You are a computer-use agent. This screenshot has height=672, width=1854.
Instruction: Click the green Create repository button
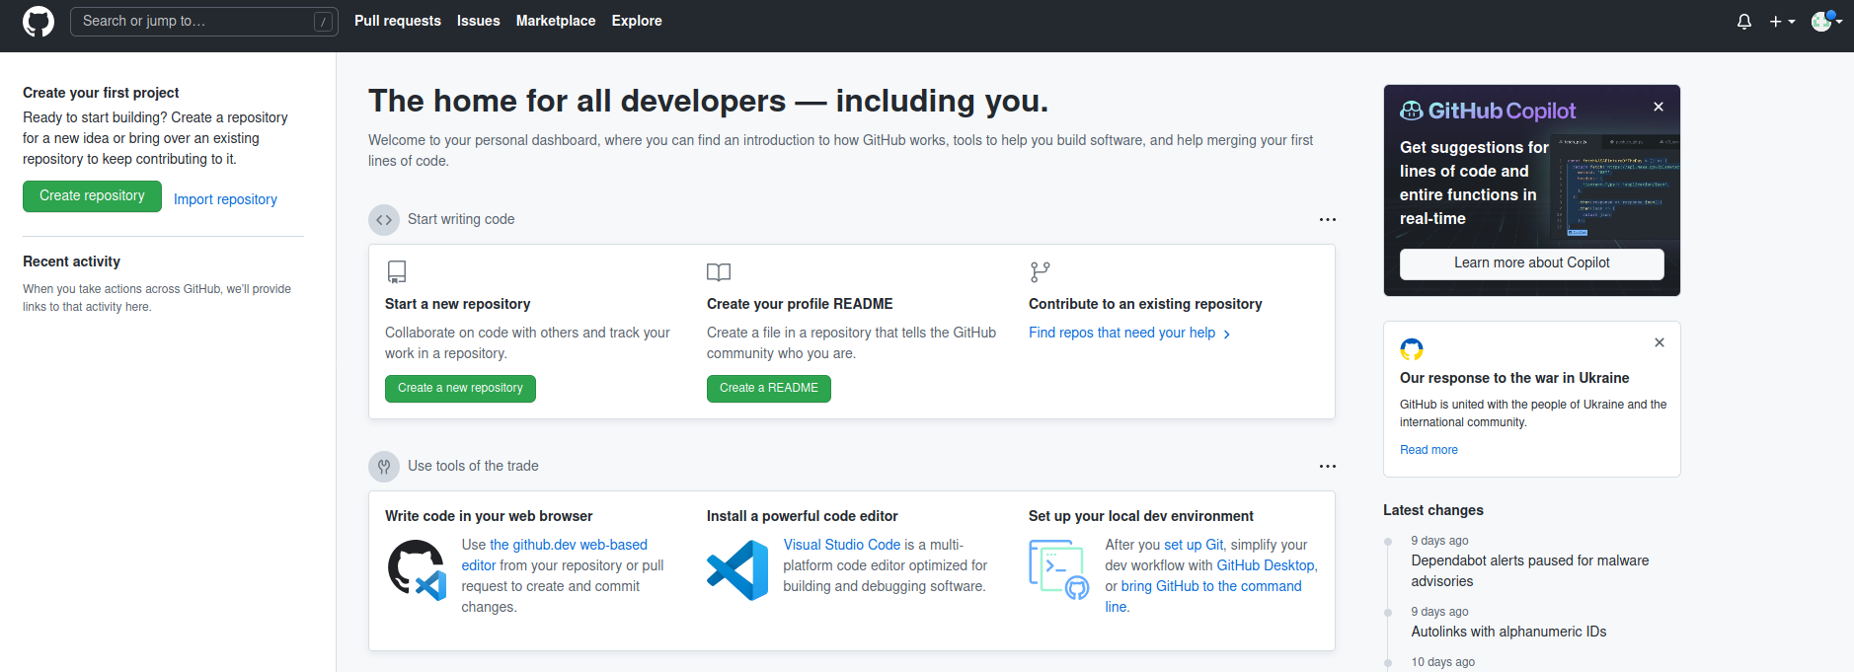click(x=92, y=196)
